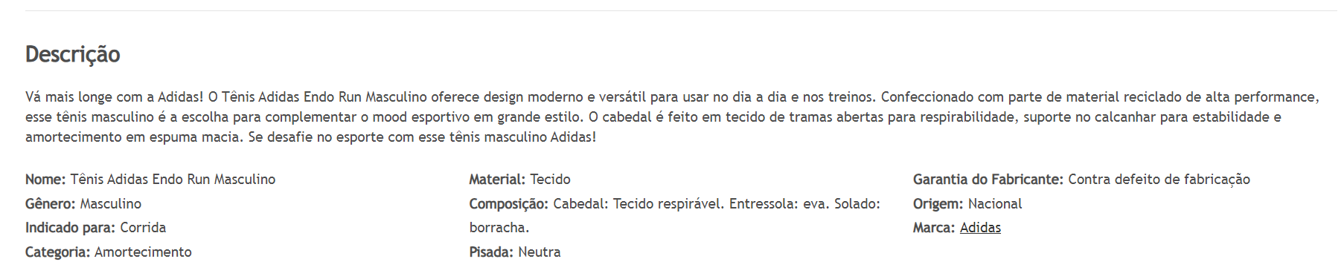The image size is (1344, 279).
Task: Click the text Contra defeito de fabricação
Action: (x=1159, y=180)
